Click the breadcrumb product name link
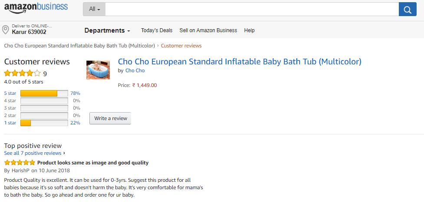 79,46
